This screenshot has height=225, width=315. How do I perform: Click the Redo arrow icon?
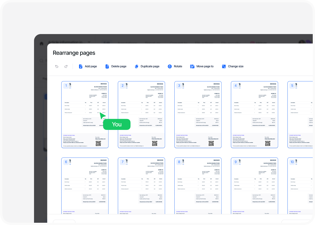click(x=66, y=66)
